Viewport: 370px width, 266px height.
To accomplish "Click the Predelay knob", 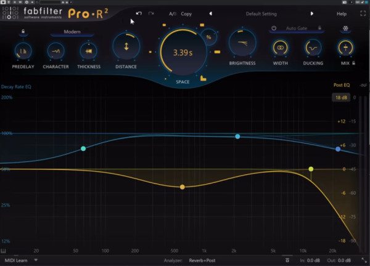I will pyautogui.click(x=23, y=51).
